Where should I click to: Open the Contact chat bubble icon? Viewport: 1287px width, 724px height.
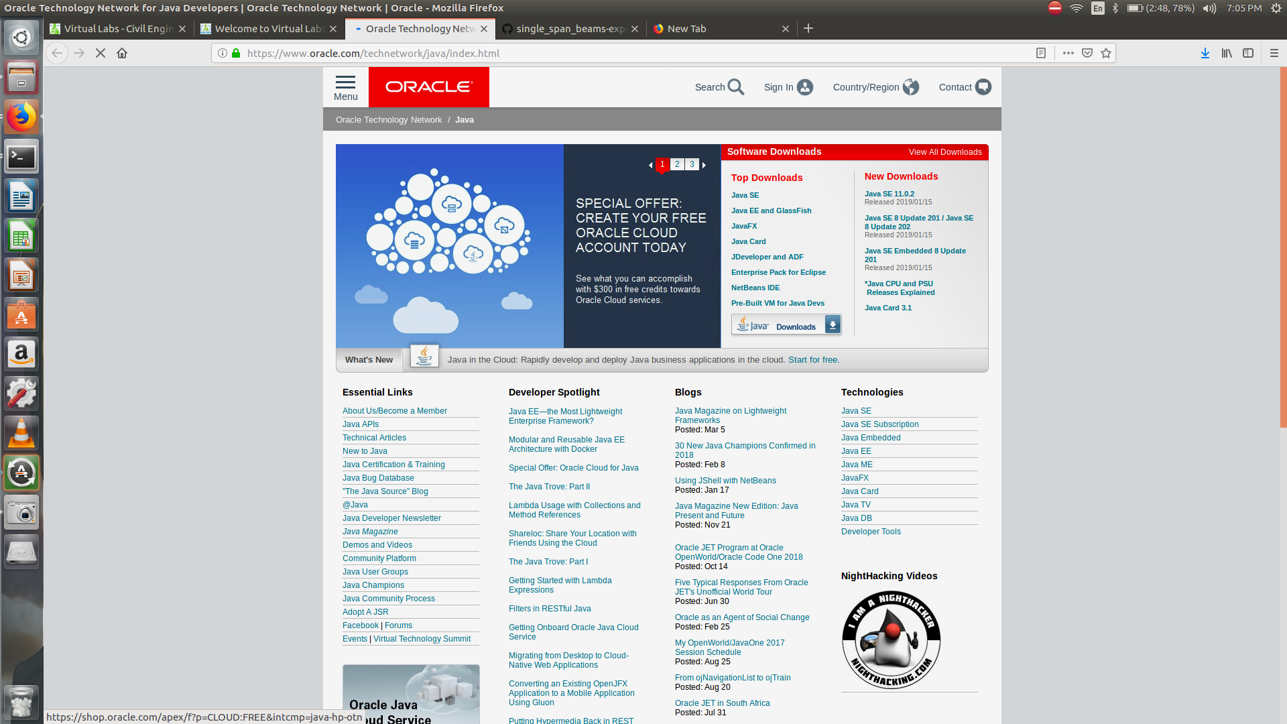(x=983, y=87)
